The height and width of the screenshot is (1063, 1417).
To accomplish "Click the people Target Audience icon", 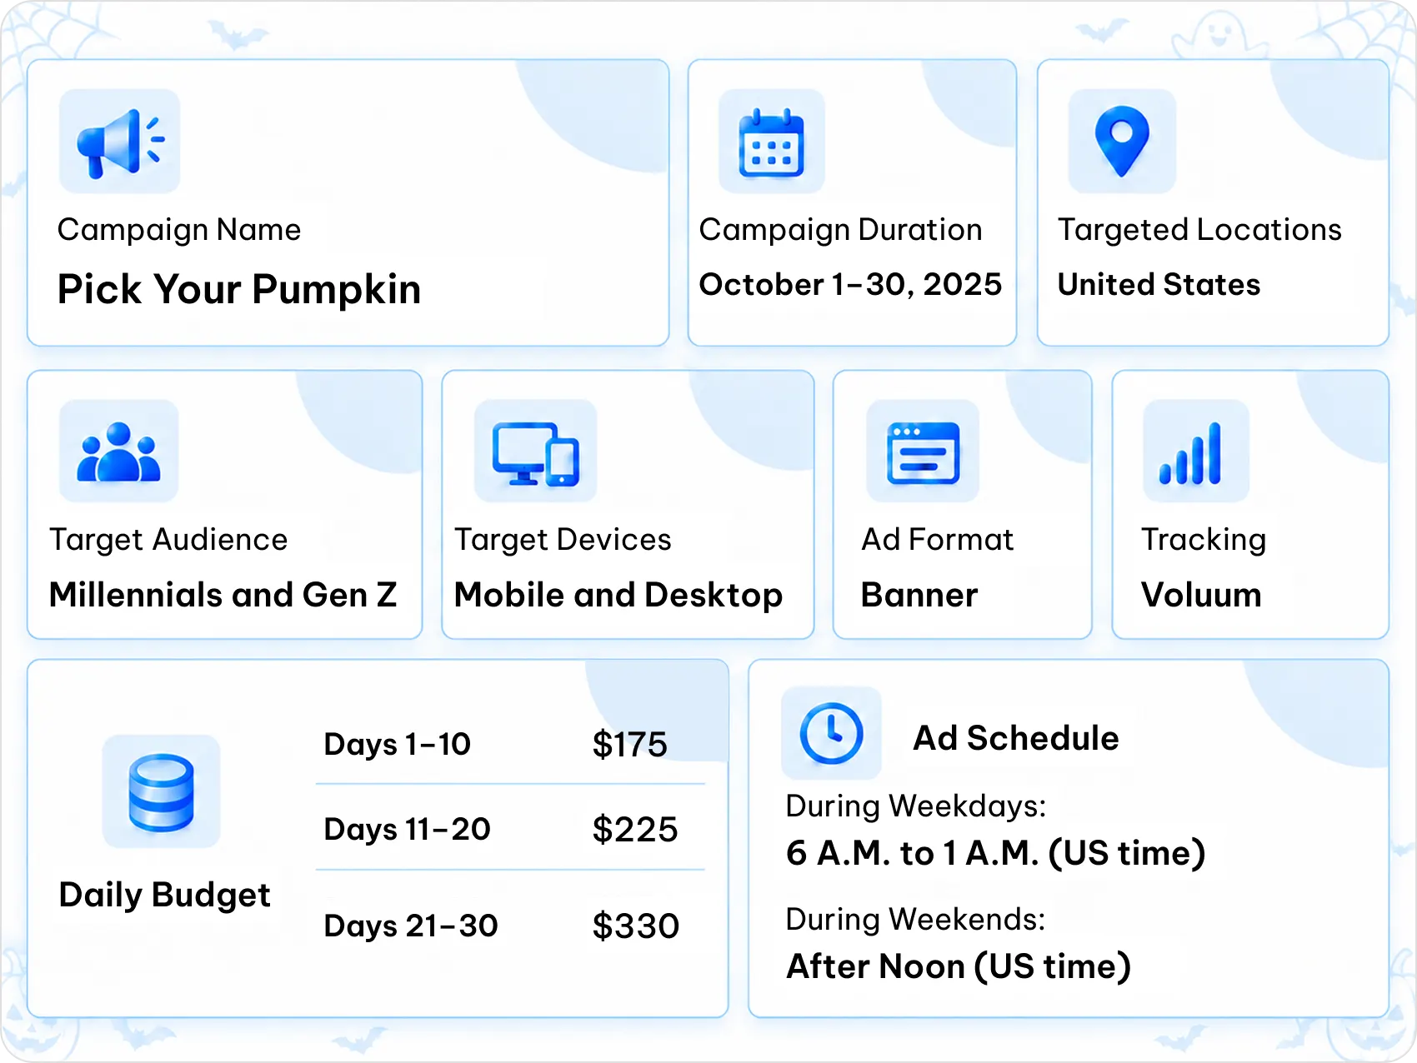I will pyautogui.click(x=119, y=452).
